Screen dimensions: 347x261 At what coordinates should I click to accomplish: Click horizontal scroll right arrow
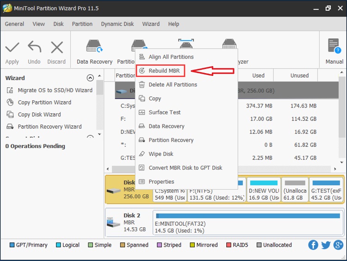(335, 169)
